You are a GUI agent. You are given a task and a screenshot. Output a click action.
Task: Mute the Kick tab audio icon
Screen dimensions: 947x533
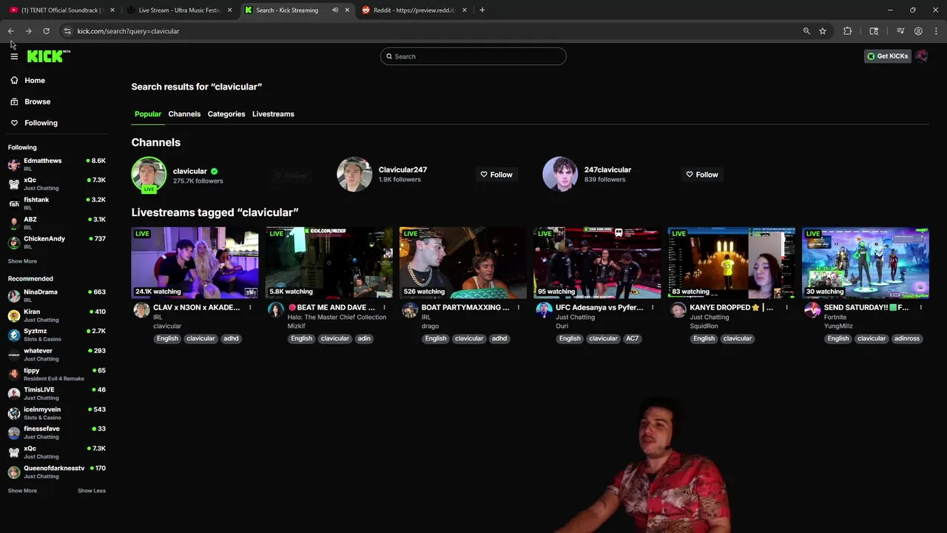(335, 10)
